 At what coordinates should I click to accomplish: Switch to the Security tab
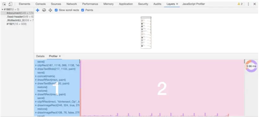click(143, 4)
